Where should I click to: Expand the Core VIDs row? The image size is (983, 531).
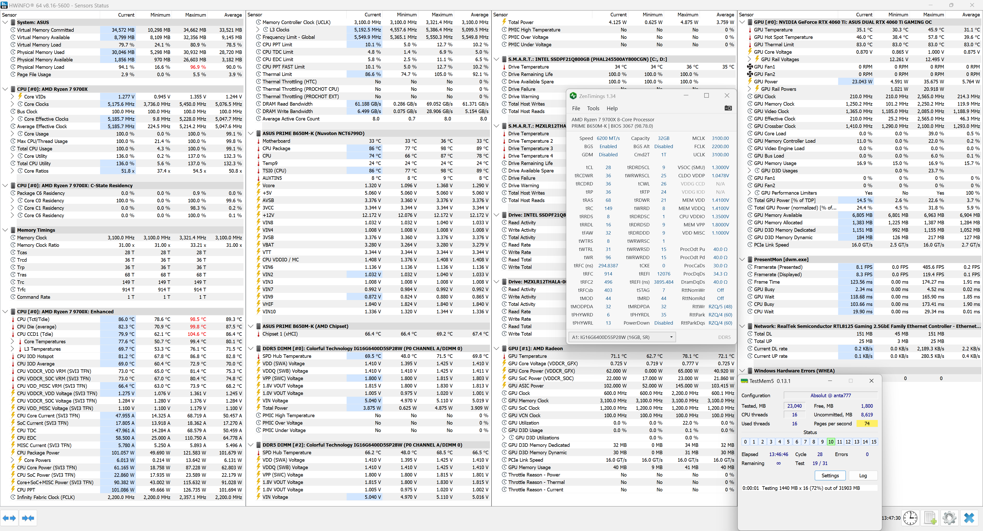(x=12, y=97)
